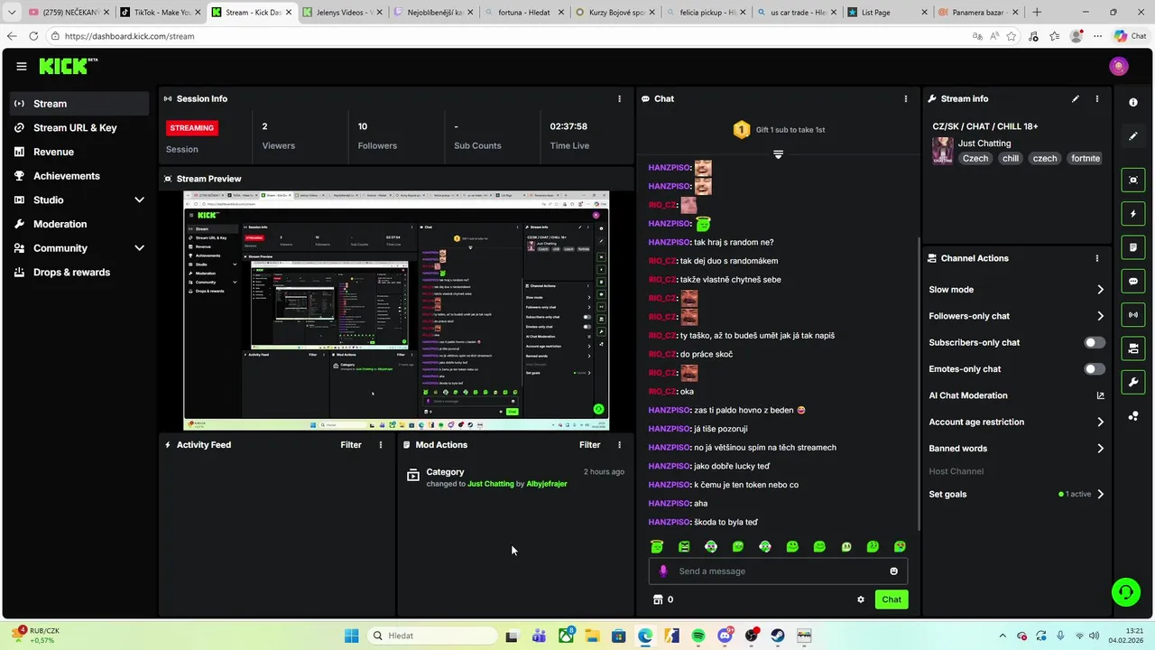The image size is (1155, 650).
Task: Switch to the Jelenys Videos browser tab
Action: coord(343,13)
